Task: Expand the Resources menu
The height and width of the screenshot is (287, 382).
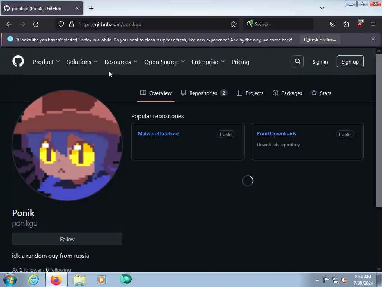Action: (x=121, y=62)
